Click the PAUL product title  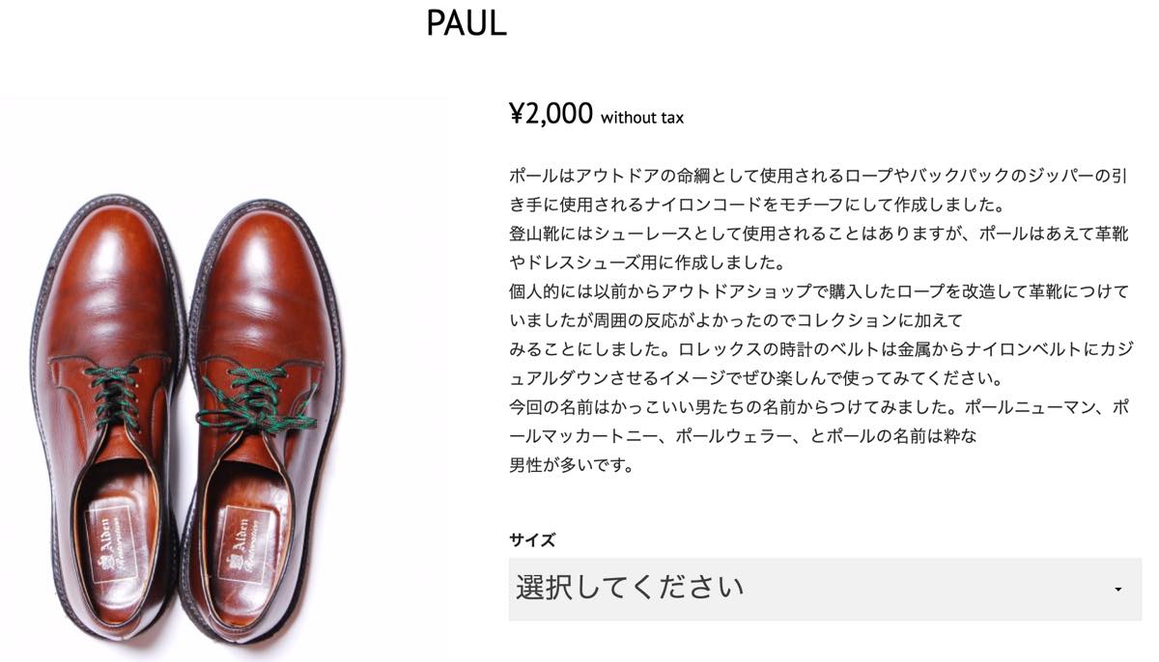[466, 23]
